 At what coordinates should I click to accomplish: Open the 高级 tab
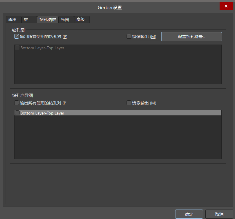pyautogui.click(x=82, y=19)
